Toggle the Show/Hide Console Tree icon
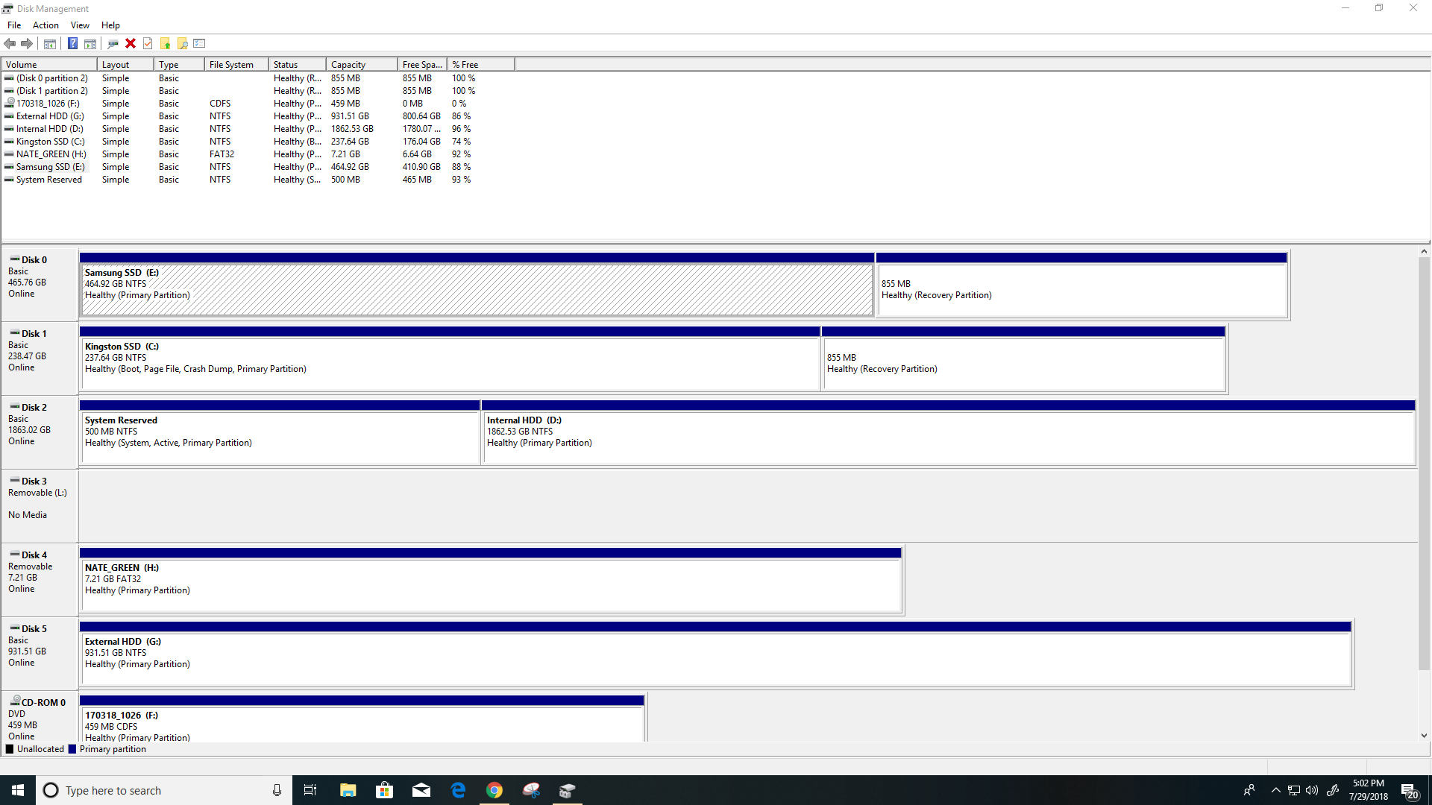This screenshot has width=1432, height=805. point(50,43)
